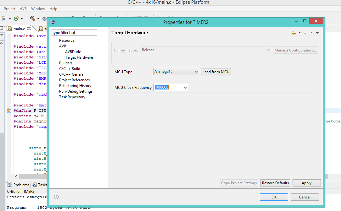Select Builders in properties tree
Screen dimensions: 341x211
66,63
